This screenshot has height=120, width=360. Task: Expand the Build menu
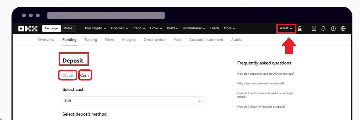coord(173,28)
